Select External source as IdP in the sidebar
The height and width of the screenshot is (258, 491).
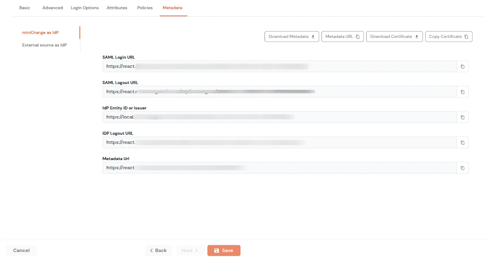pyautogui.click(x=44, y=45)
